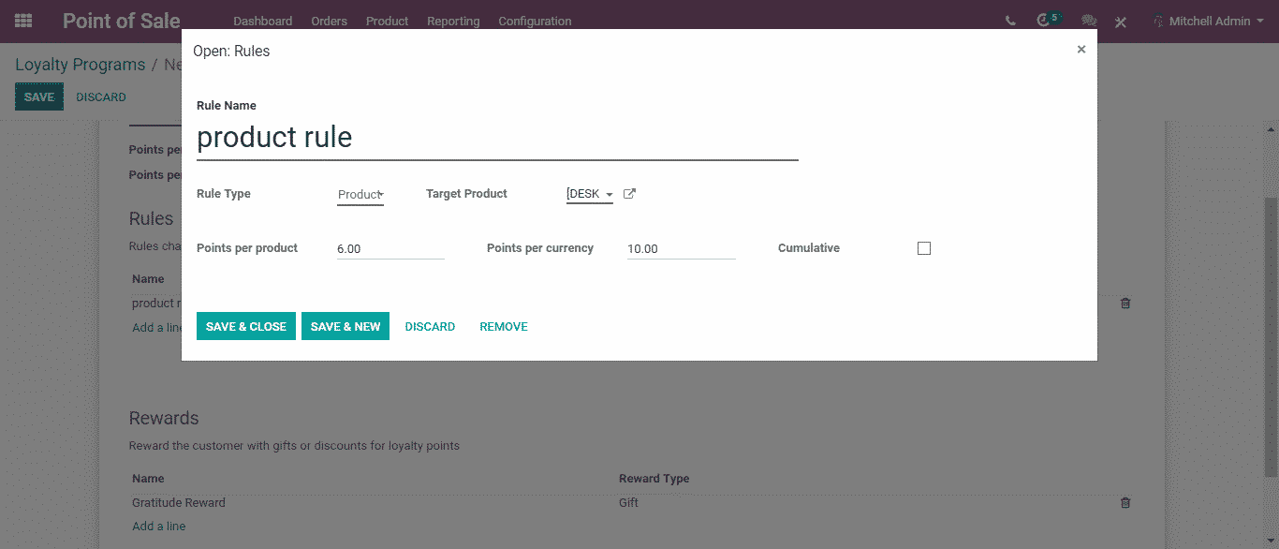Click the Rule Name text field
1279x549 pixels.
click(x=496, y=138)
